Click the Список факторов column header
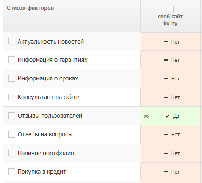 [30, 8]
